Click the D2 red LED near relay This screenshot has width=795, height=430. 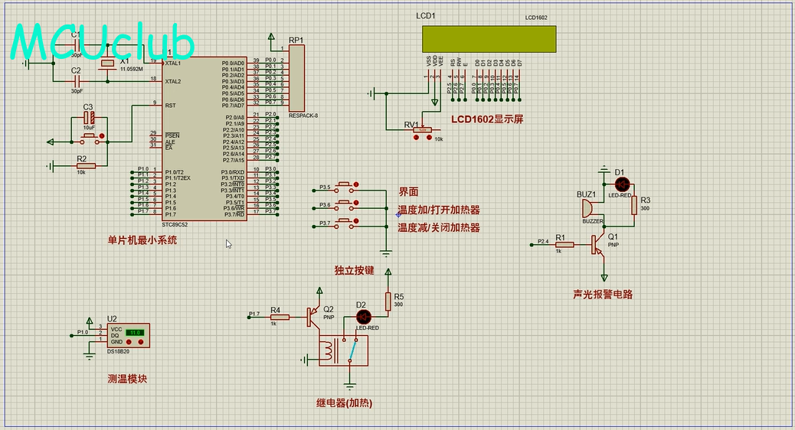tap(364, 316)
